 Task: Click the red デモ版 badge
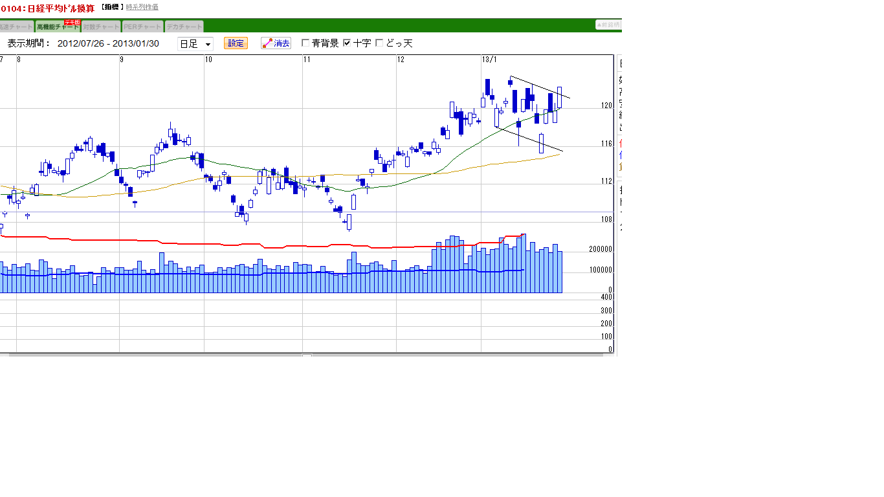point(72,22)
